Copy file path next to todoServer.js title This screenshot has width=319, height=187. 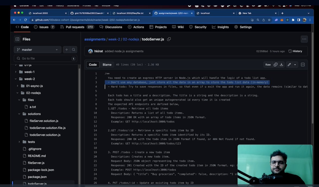click(x=169, y=39)
